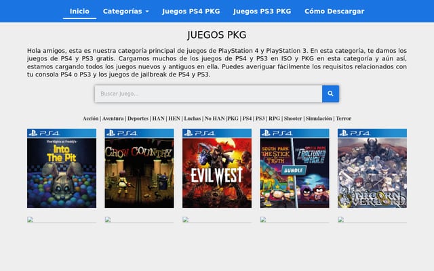Open the Unicorn Overlord game cover
This screenshot has height=271, width=434.
[x=372, y=168]
